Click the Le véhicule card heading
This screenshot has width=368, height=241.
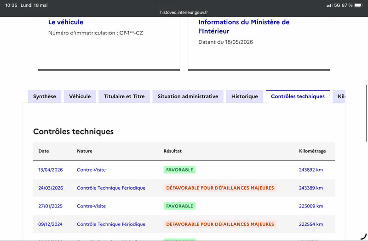point(66,22)
